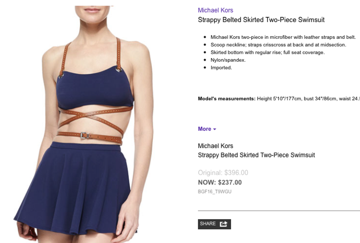Click the belt buckle in the product photo

pos(84,135)
